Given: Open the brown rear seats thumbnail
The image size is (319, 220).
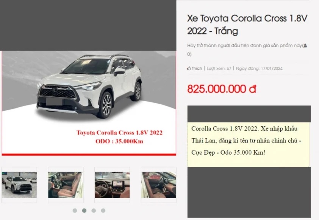Looking at the screenshot, I should (66, 185).
